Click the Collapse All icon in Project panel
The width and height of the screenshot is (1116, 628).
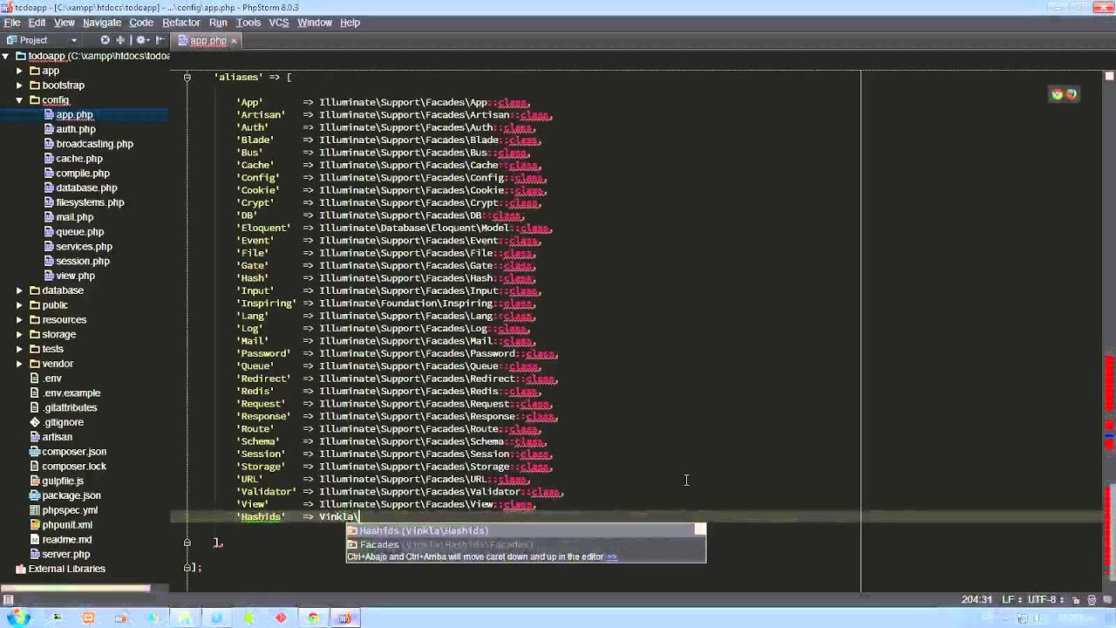(120, 40)
